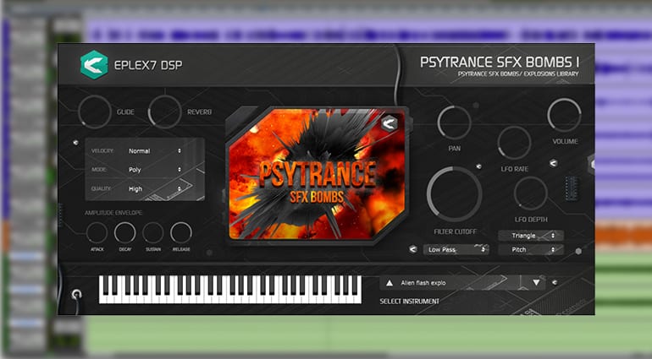652x359 pixels.
Task: Open the Triangle LFO waveform dropdown
Action: coord(531,236)
